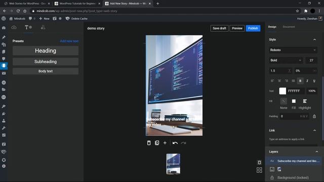Select page one thumbnail in carousel

point(173,164)
